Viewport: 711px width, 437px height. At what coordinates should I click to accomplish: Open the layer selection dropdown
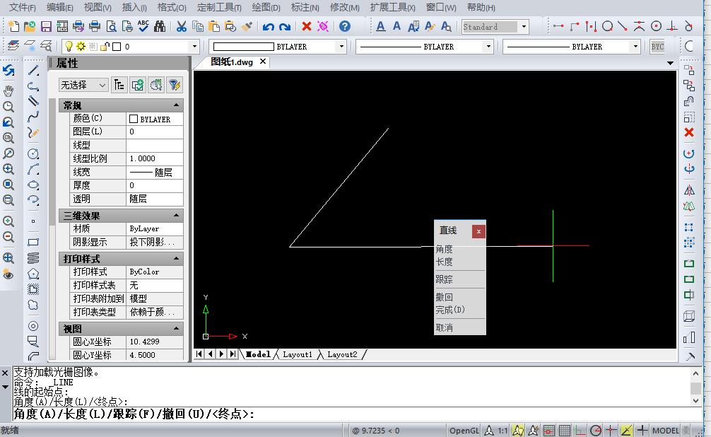[194, 46]
